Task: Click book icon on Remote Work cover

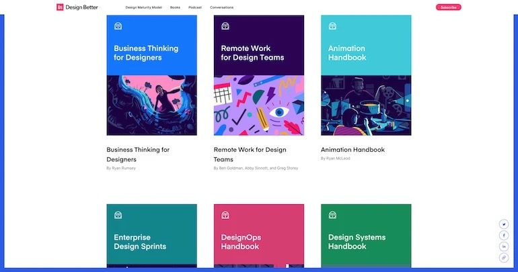Action: 225,26
